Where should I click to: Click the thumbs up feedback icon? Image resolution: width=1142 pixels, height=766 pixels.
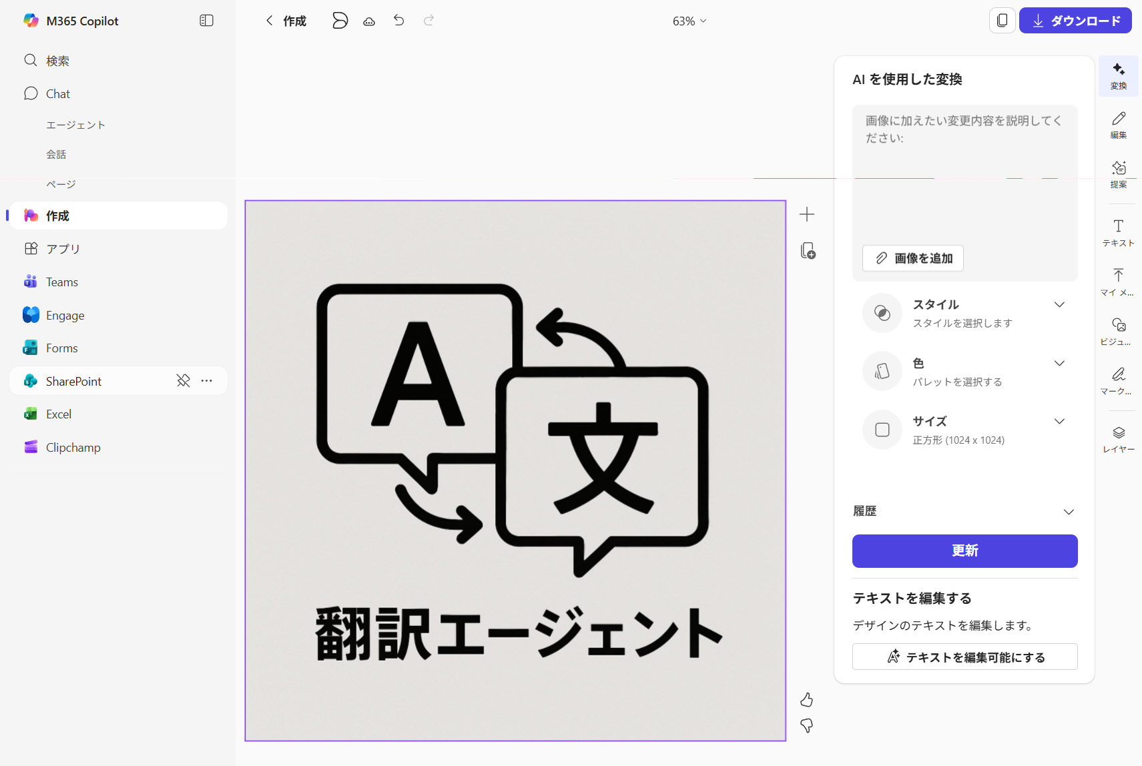(x=806, y=699)
